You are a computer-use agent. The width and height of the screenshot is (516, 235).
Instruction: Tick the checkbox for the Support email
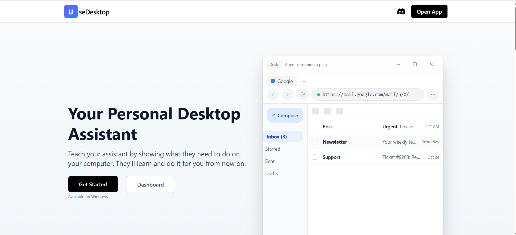[315, 157]
